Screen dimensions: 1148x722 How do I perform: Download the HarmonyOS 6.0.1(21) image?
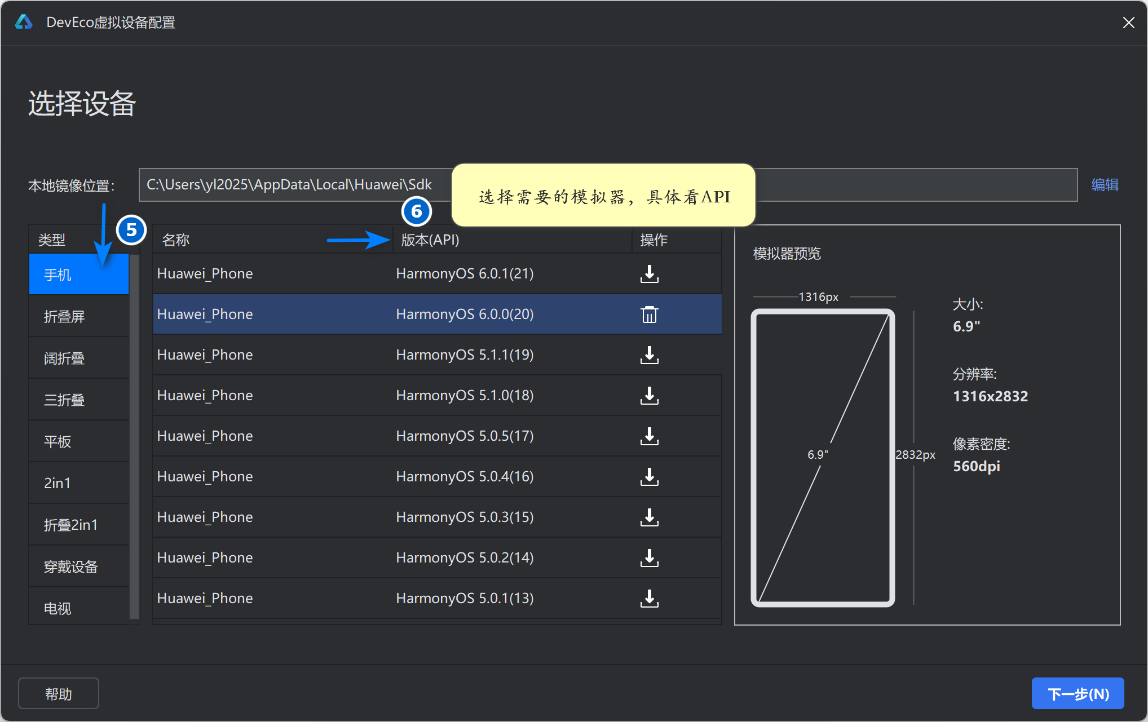point(649,274)
